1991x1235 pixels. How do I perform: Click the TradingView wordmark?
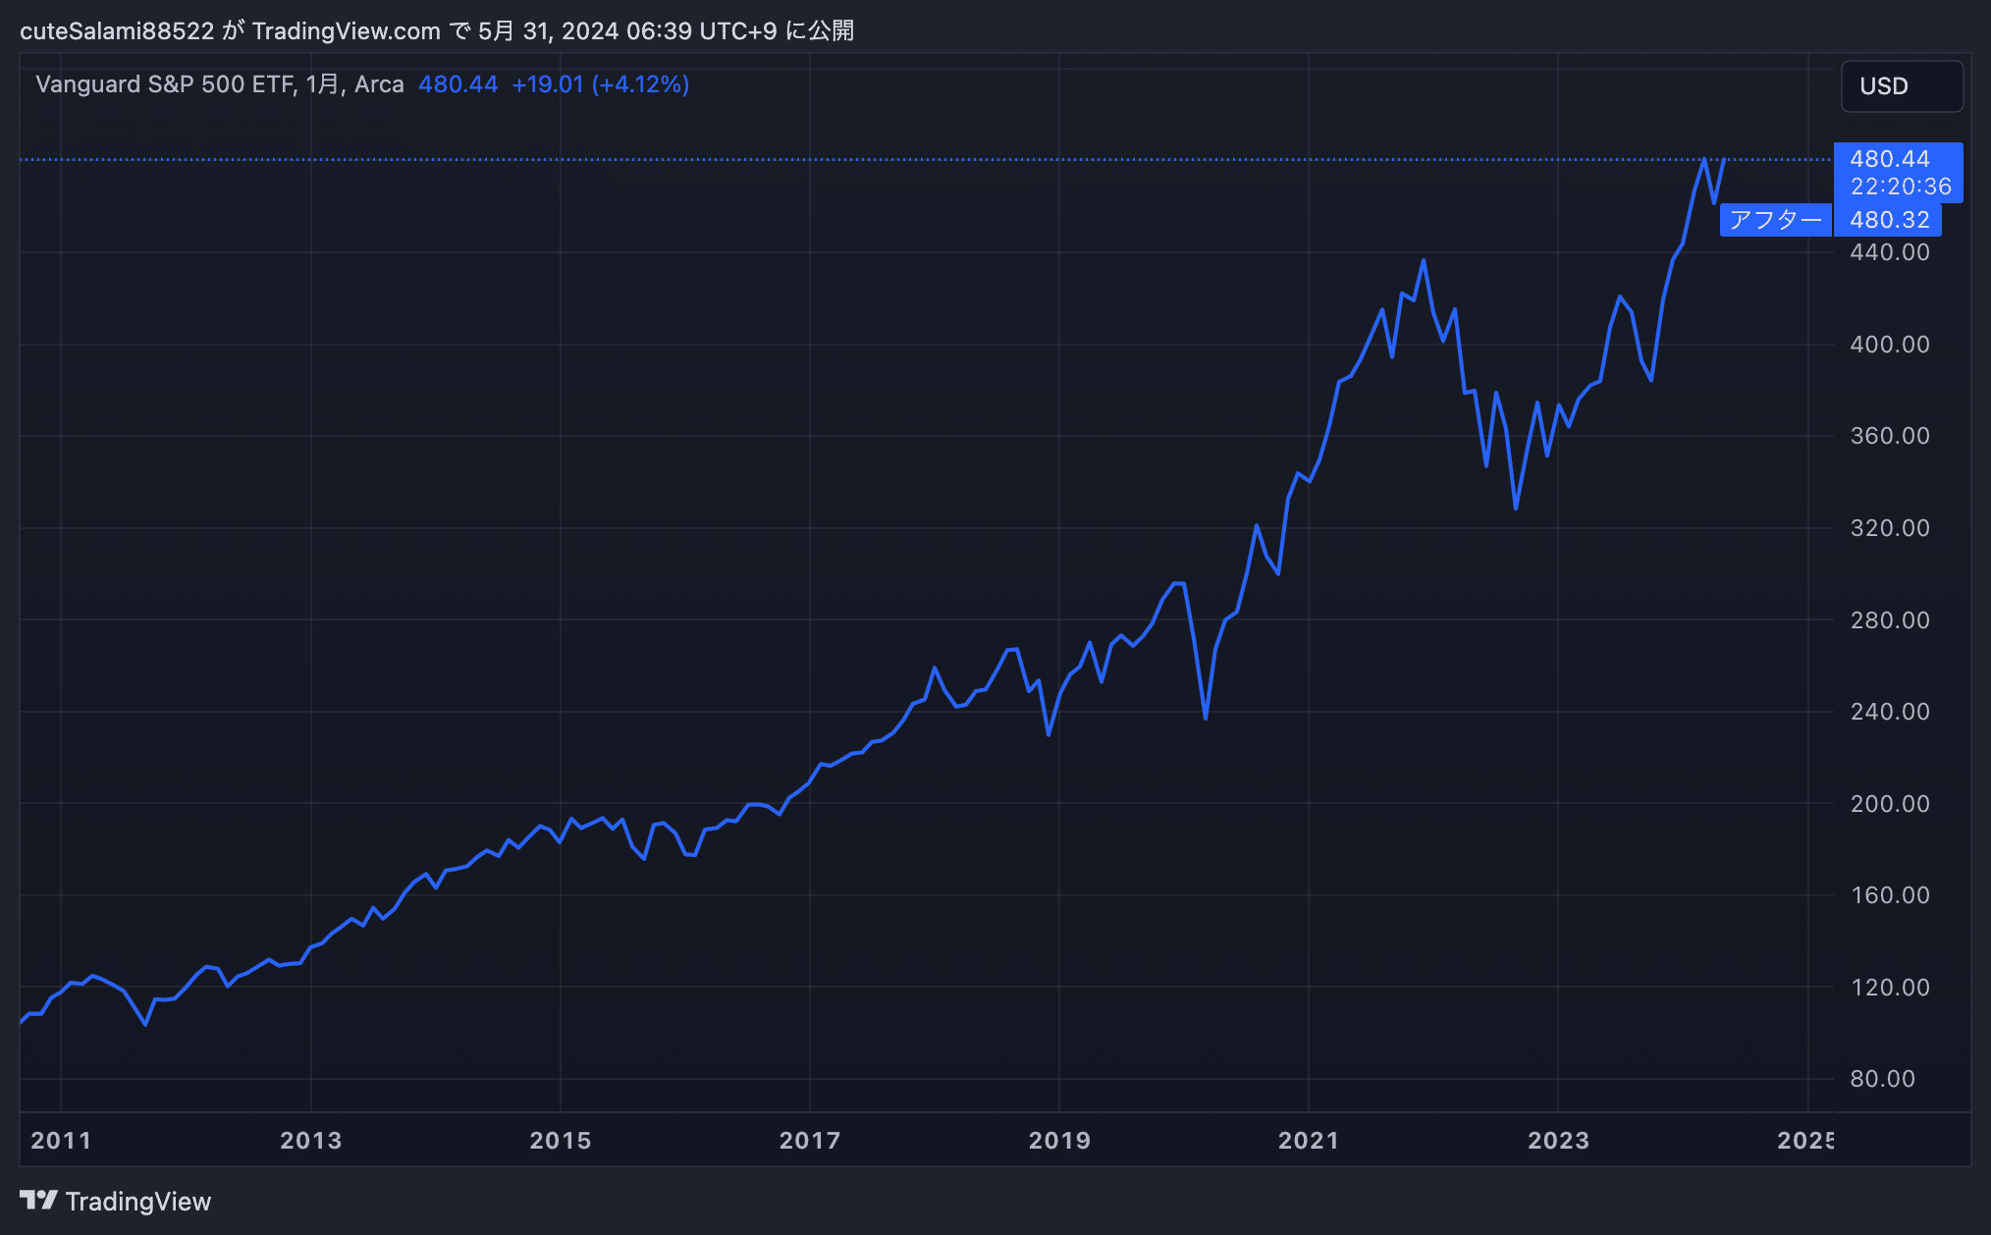coord(138,1202)
